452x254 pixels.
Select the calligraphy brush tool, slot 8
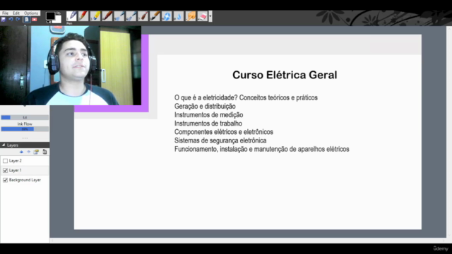click(155, 16)
